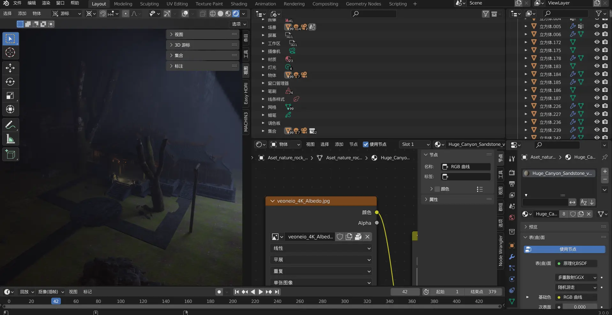
Task: Switch to the Shading workspace tab
Action: coord(239,4)
